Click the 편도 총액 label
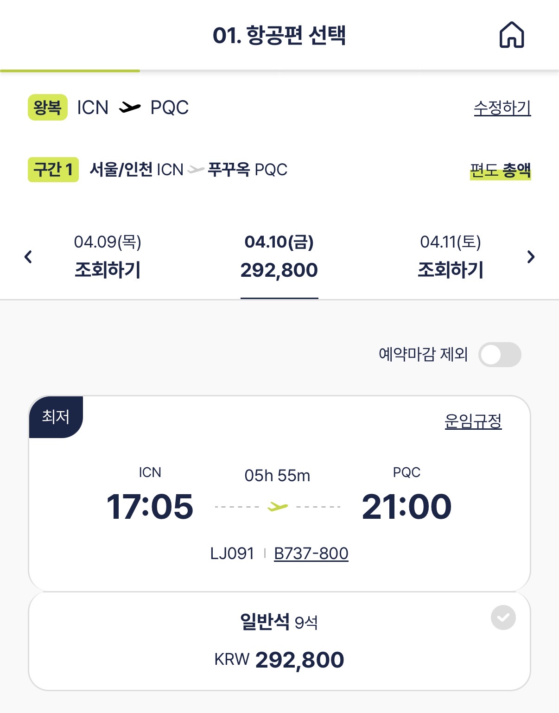This screenshot has width=559, height=713. [500, 170]
